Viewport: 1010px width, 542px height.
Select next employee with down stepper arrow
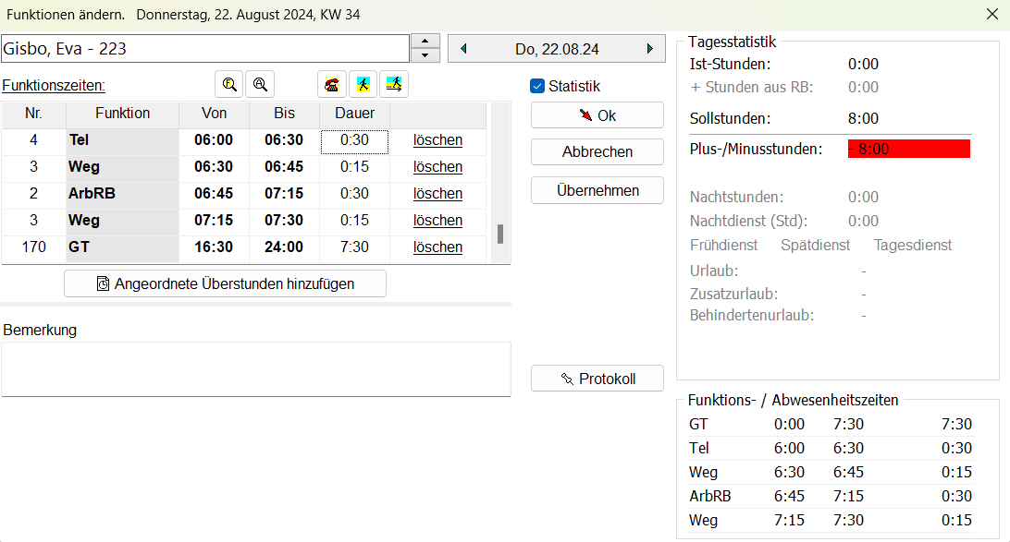tap(425, 55)
